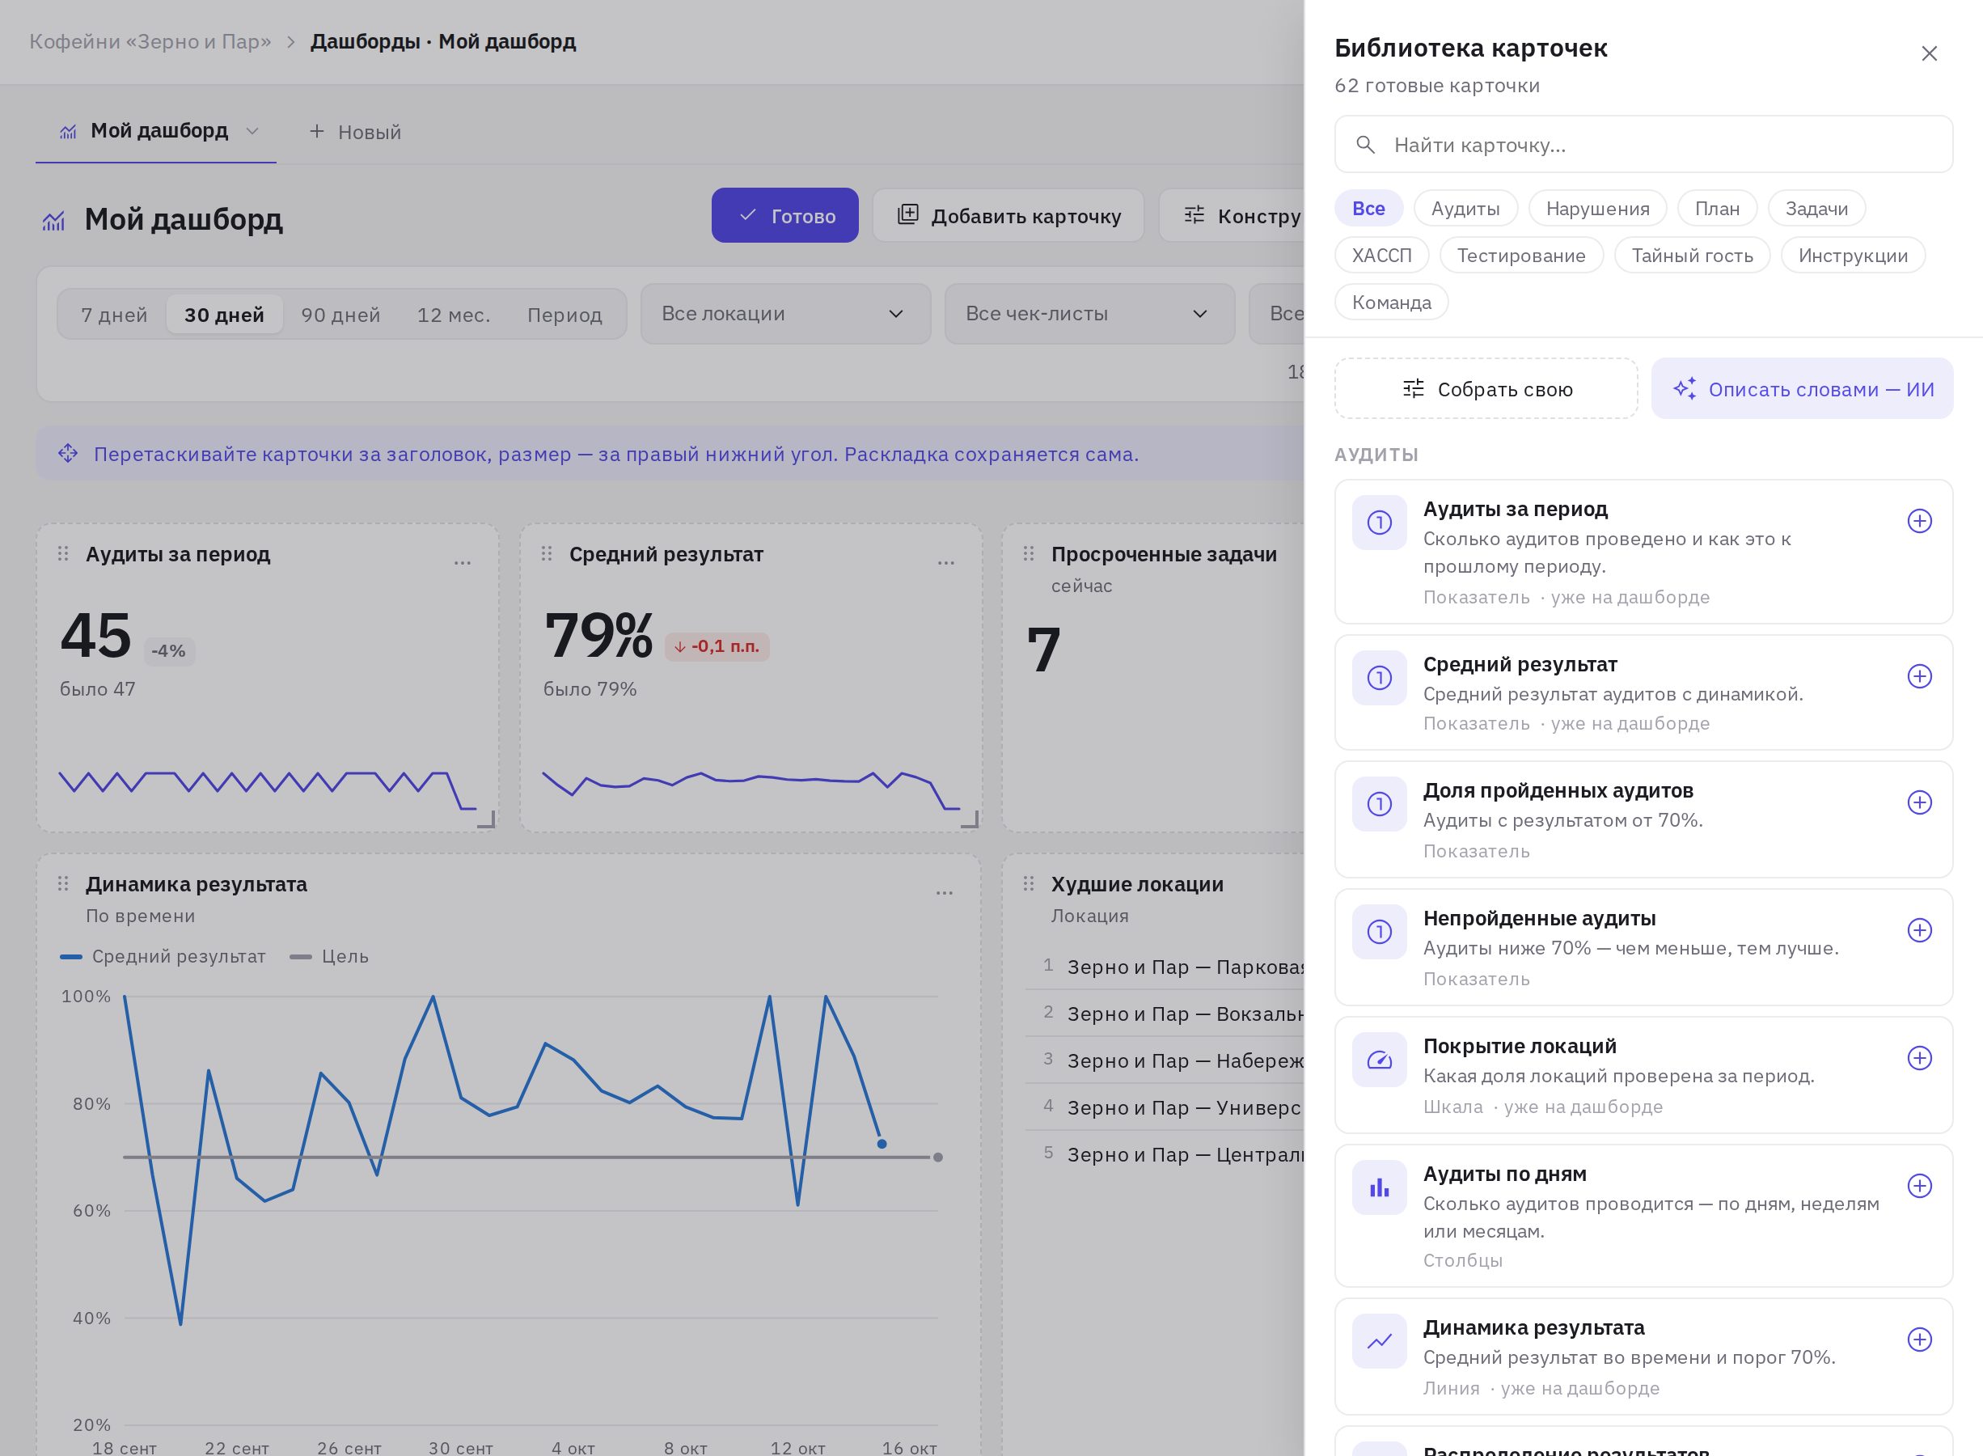Filter library by "Аудиты" chip
This screenshot has height=1456, width=1983.
click(x=1466, y=209)
